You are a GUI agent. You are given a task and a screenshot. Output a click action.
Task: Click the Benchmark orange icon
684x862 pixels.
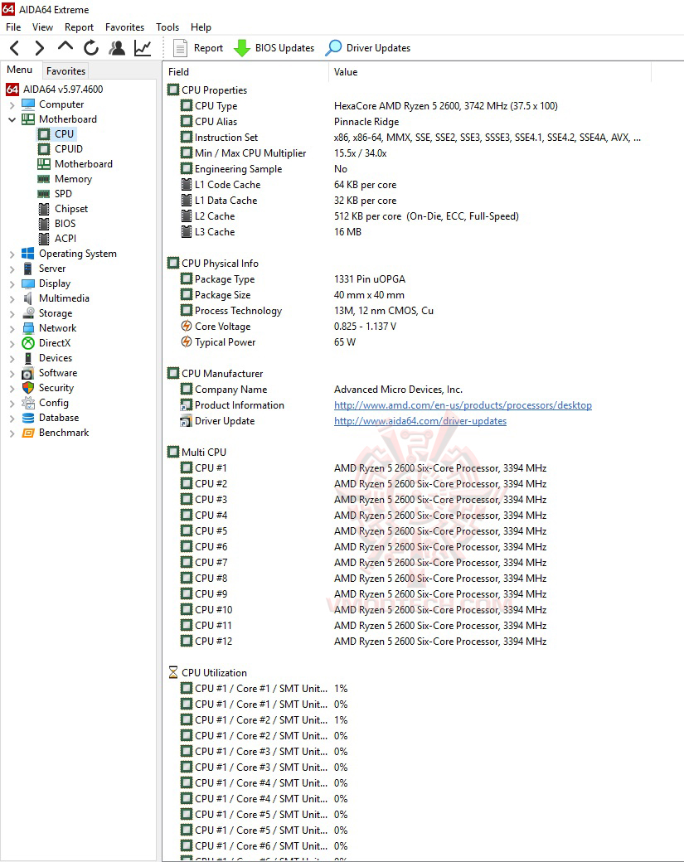point(28,433)
